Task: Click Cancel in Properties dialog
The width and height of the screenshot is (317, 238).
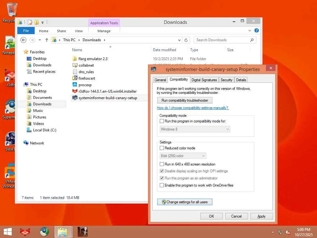Action: 236,216
